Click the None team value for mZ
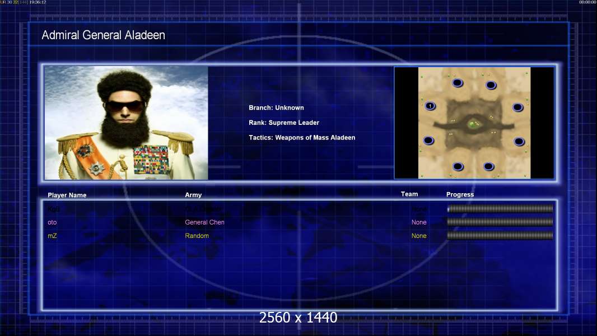The image size is (597, 336). tap(419, 236)
